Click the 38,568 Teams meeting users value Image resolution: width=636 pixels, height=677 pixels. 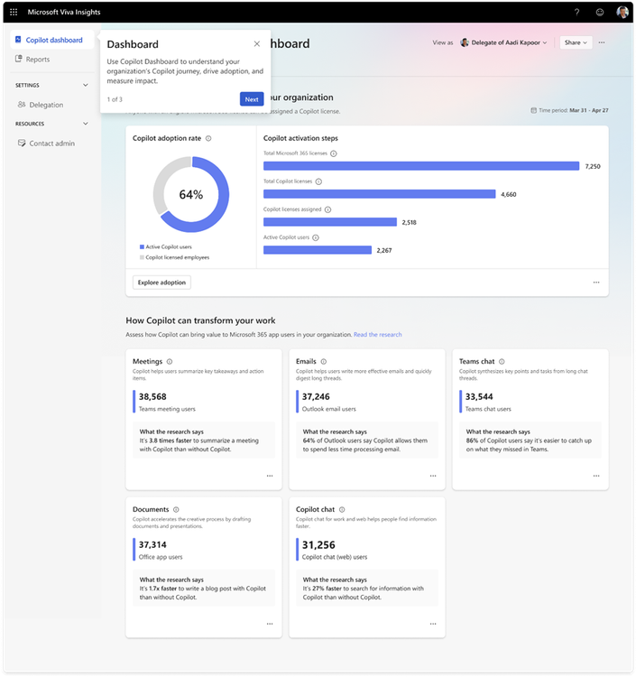(x=152, y=397)
